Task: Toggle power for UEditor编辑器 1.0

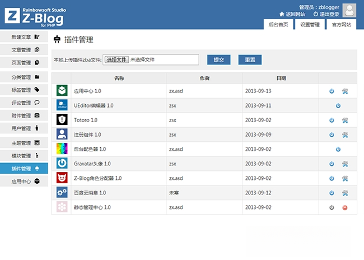Action: tap(338, 106)
